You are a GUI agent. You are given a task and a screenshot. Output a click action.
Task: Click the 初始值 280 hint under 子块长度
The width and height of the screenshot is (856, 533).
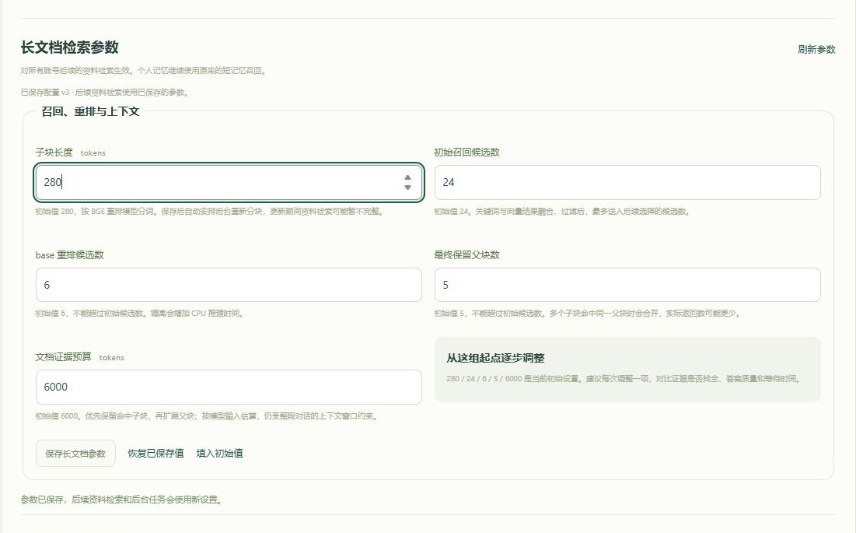210,212
